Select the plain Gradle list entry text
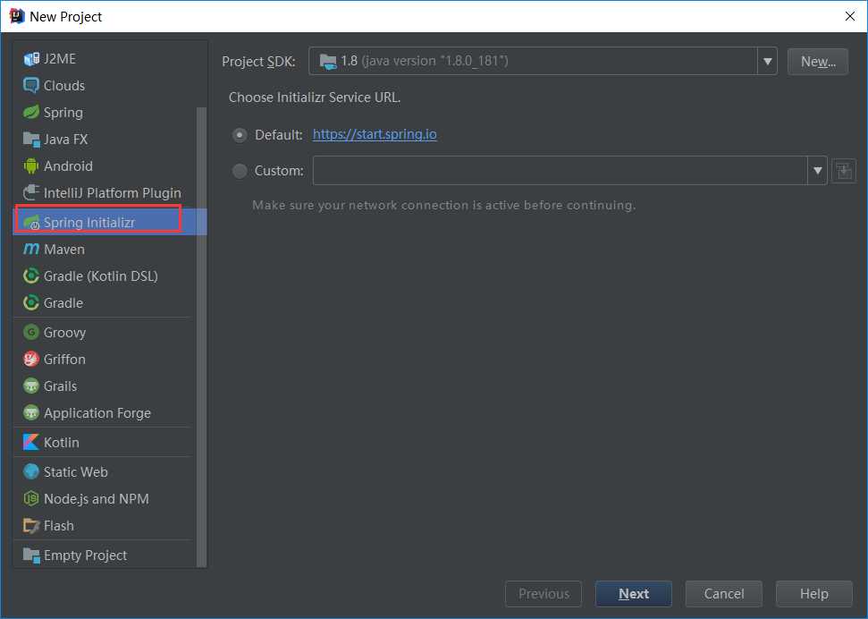Image resolution: width=868 pixels, height=619 pixels. click(x=63, y=302)
